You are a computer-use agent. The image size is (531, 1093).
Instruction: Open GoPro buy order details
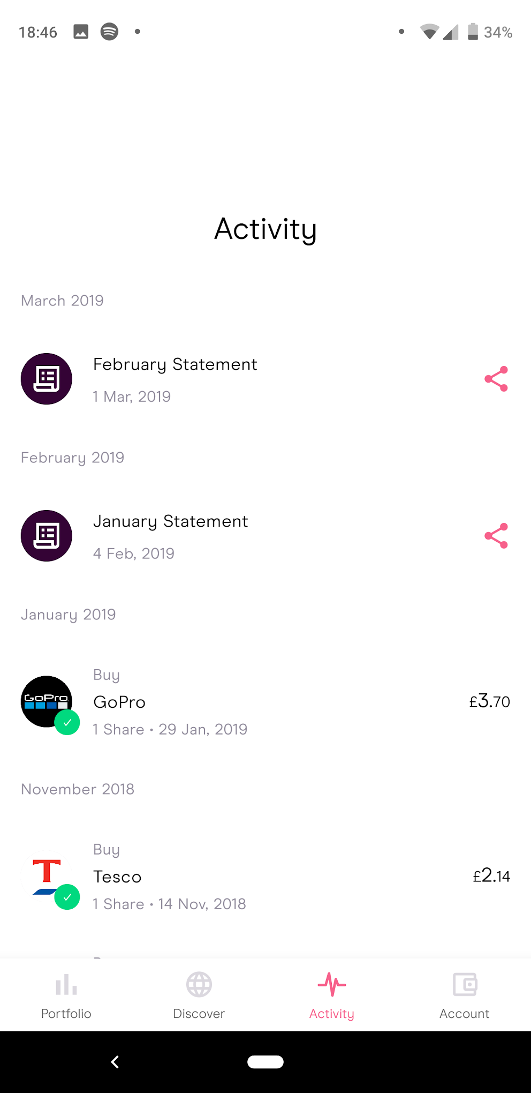[265, 702]
